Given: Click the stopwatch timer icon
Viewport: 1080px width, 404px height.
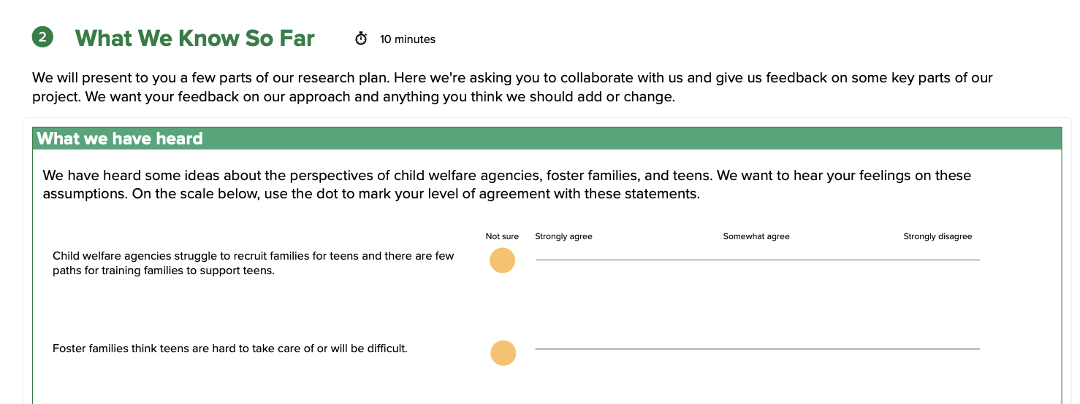Looking at the screenshot, I should 361,39.
